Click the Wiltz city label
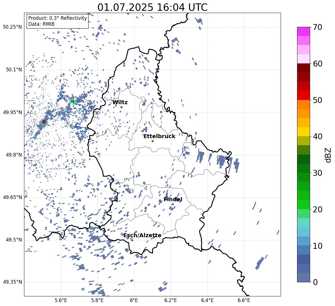335x306 pixels. [120, 102]
